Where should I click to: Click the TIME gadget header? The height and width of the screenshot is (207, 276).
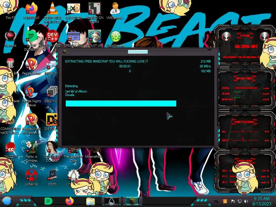(245, 36)
